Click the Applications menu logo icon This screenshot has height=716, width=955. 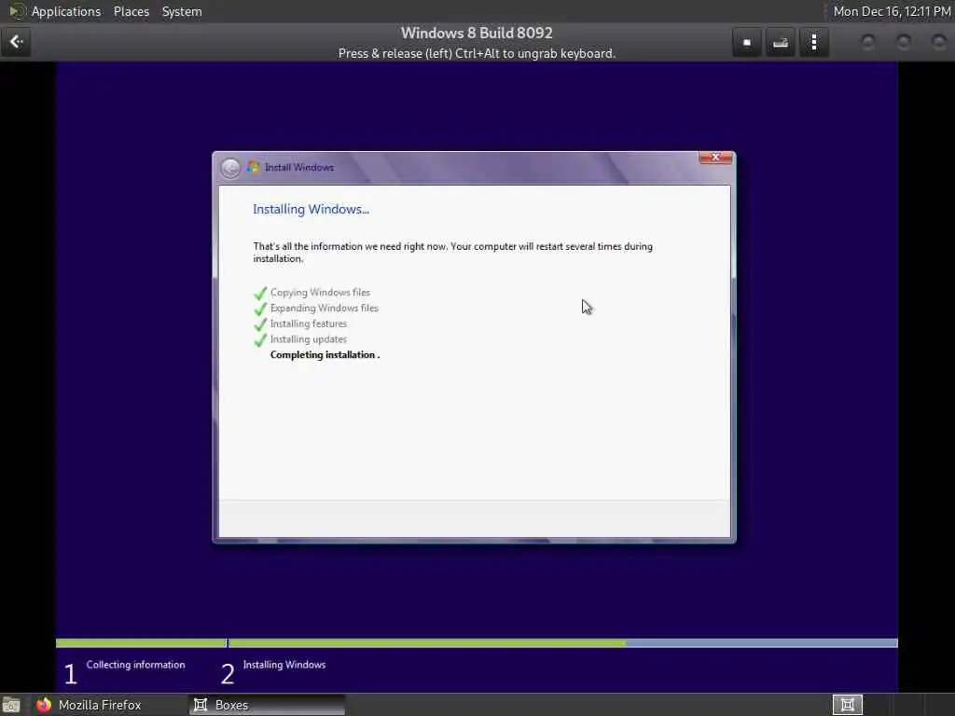point(17,11)
